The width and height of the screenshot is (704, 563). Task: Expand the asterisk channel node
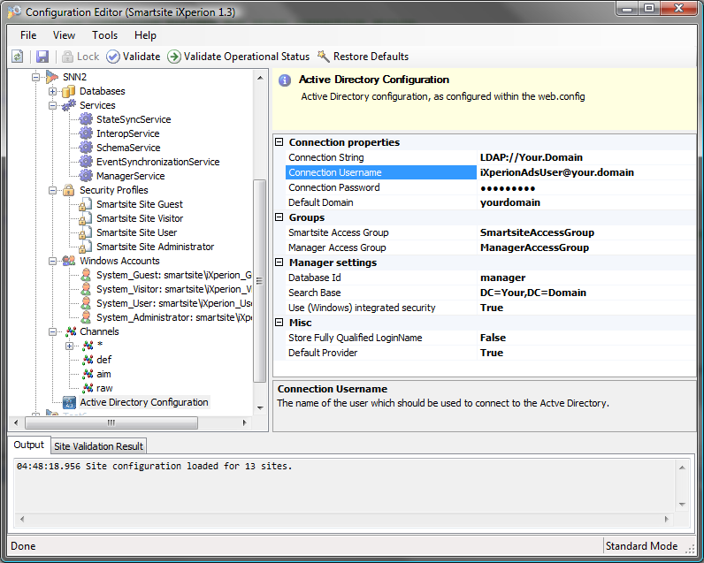coord(69,346)
